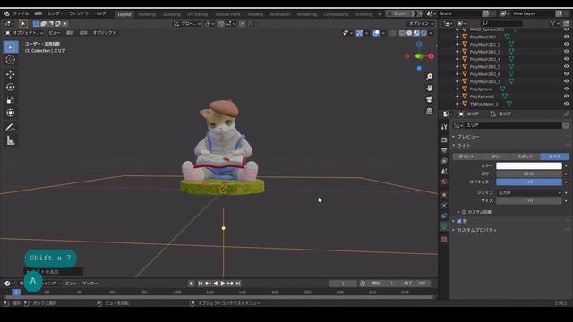The image size is (573, 322).
Task: Enable the custom distance (カスタム距離) checkbox
Action: pyautogui.click(x=464, y=212)
